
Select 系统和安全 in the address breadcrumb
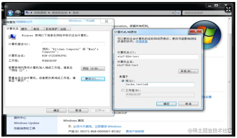coord(59,13)
